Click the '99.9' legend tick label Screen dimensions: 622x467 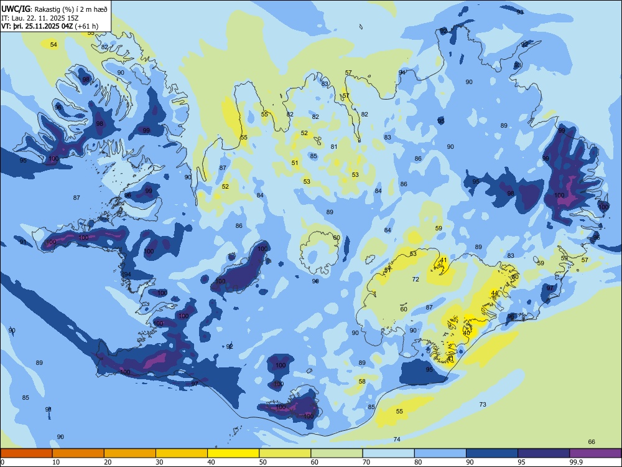coord(576,462)
